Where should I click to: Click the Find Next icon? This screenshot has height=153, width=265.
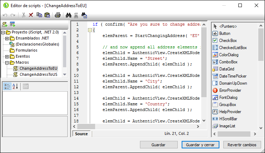click(76, 15)
